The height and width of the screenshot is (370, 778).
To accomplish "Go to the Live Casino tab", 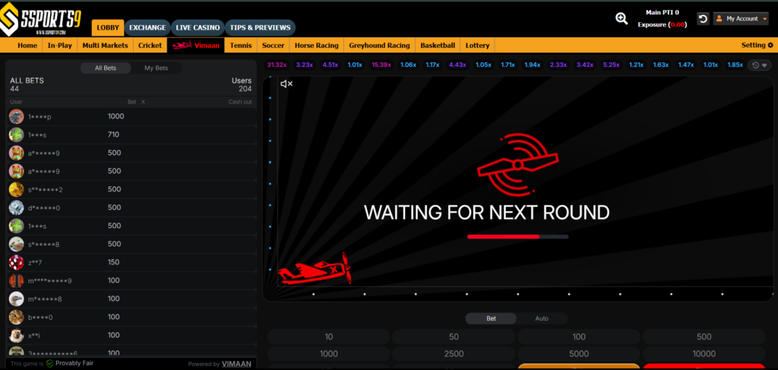I will pyautogui.click(x=197, y=28).
